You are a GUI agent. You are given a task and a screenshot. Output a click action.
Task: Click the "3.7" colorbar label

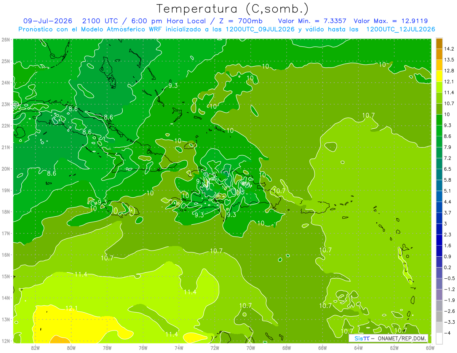tap(447, 212)
